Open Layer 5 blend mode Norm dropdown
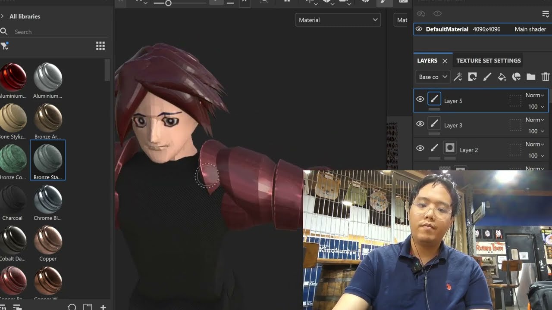The width and height of the screenshot is (552, 310). [535, 95]
